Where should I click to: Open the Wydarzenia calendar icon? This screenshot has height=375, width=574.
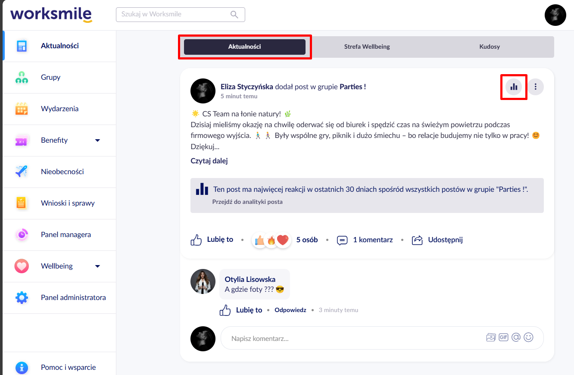tap(22, 109)
